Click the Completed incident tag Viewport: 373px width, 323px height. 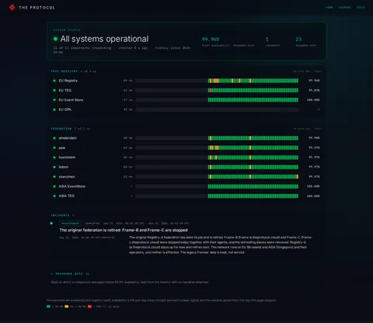(92, 224)
